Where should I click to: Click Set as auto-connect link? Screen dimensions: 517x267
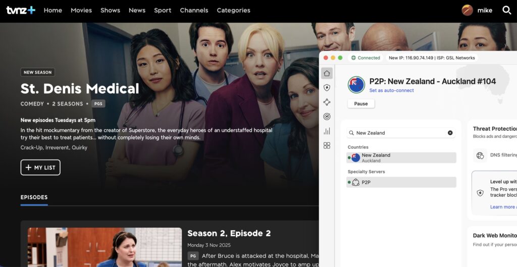391,90
